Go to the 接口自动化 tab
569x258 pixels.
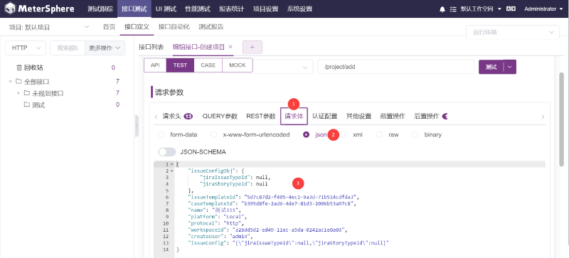174,27
